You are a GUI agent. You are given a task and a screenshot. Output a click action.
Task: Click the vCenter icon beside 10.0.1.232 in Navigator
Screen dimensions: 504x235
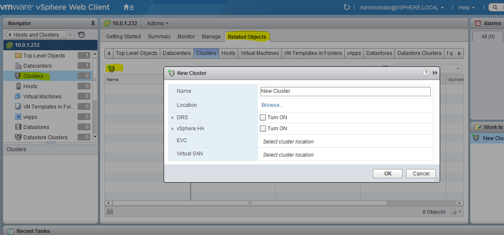coord(9,45)
